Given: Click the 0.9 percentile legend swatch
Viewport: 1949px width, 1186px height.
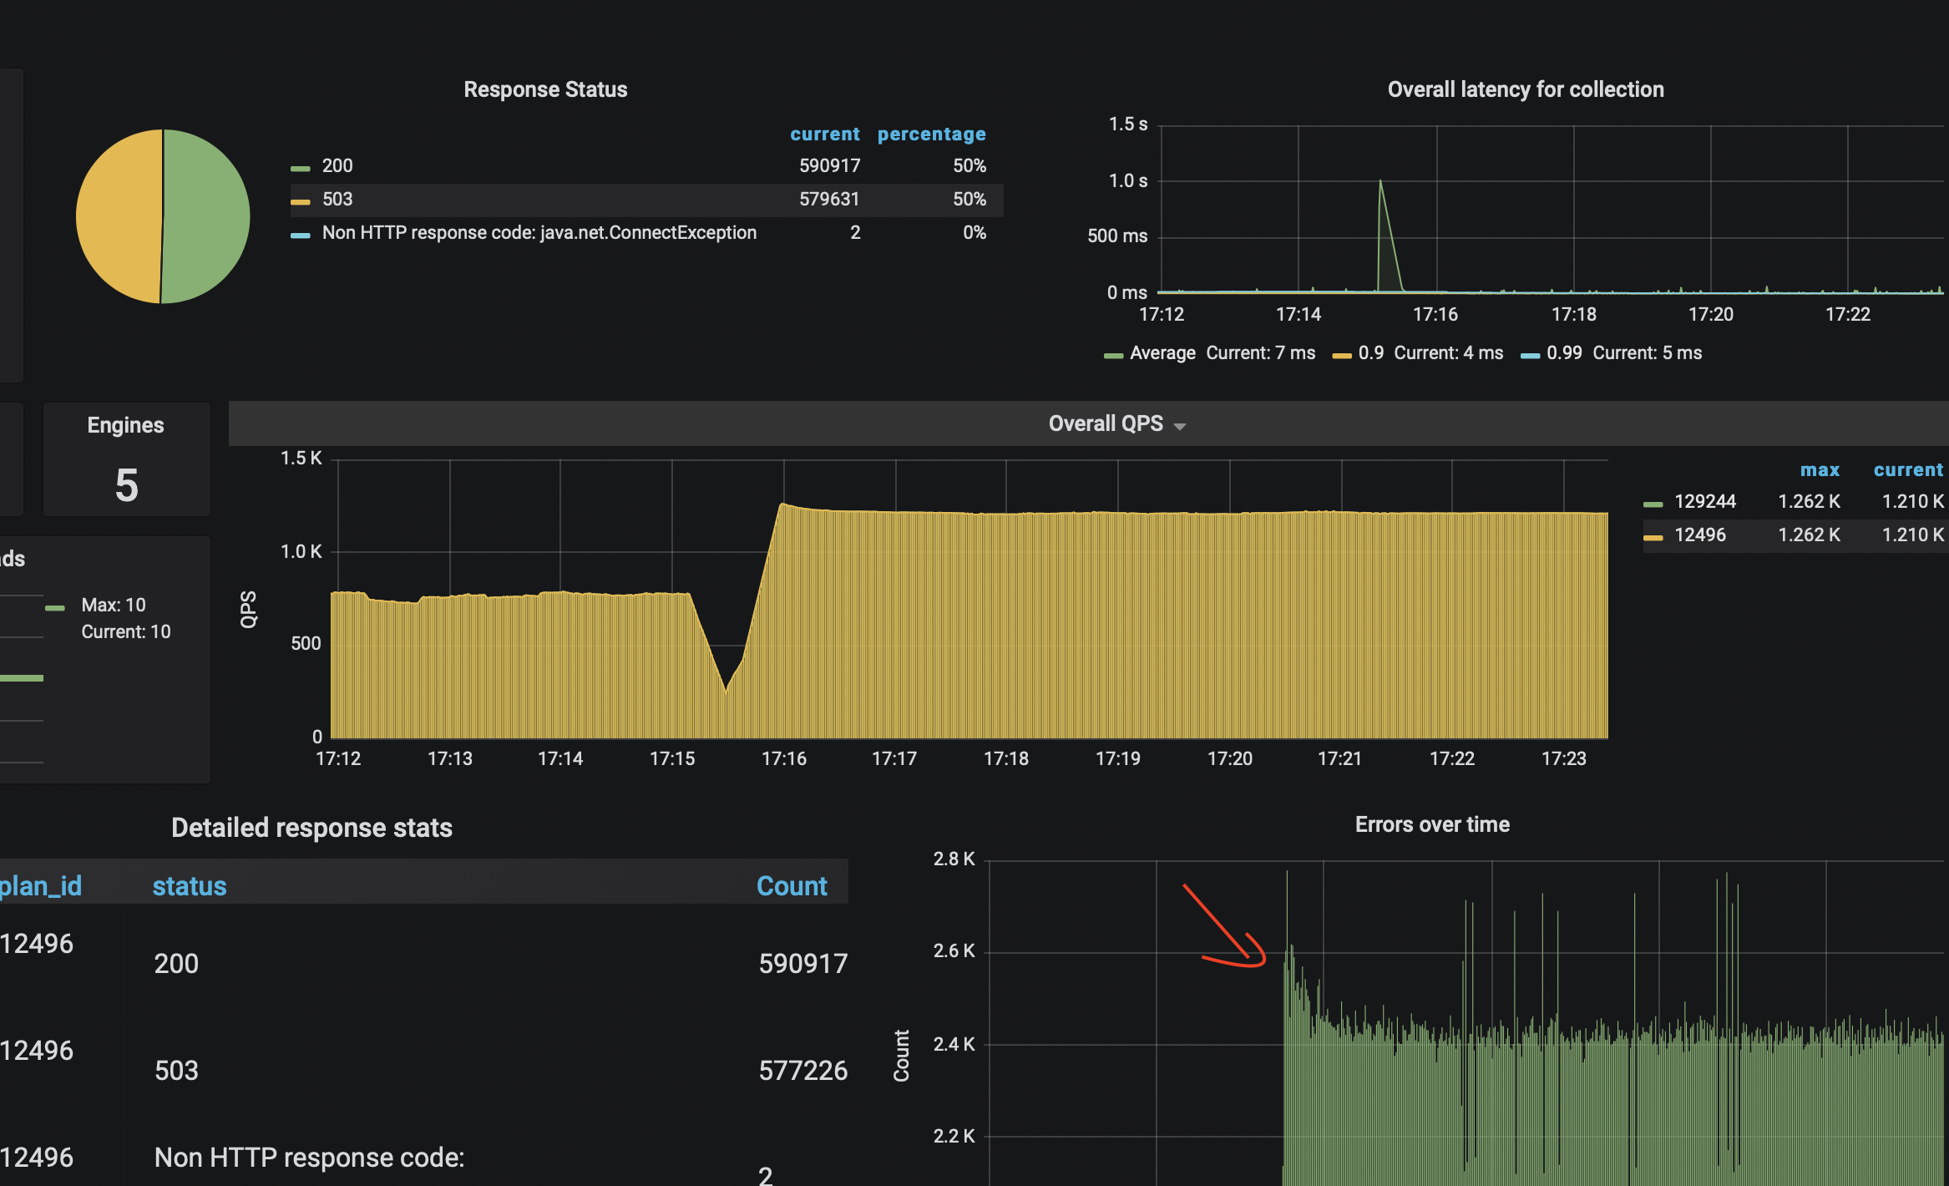Looking at the screenshot, I should [1342, 356].
